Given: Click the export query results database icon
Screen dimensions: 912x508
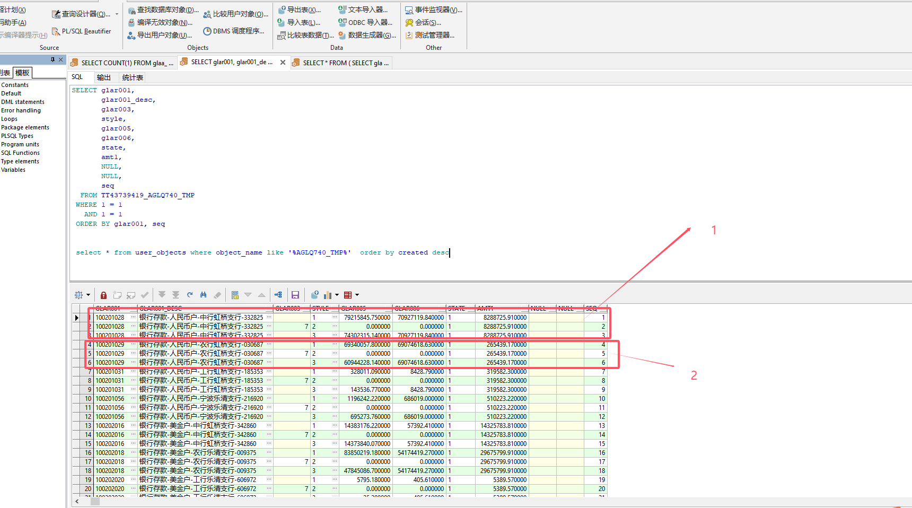Looking at the screenshot, I should click(x=314, y=295).
